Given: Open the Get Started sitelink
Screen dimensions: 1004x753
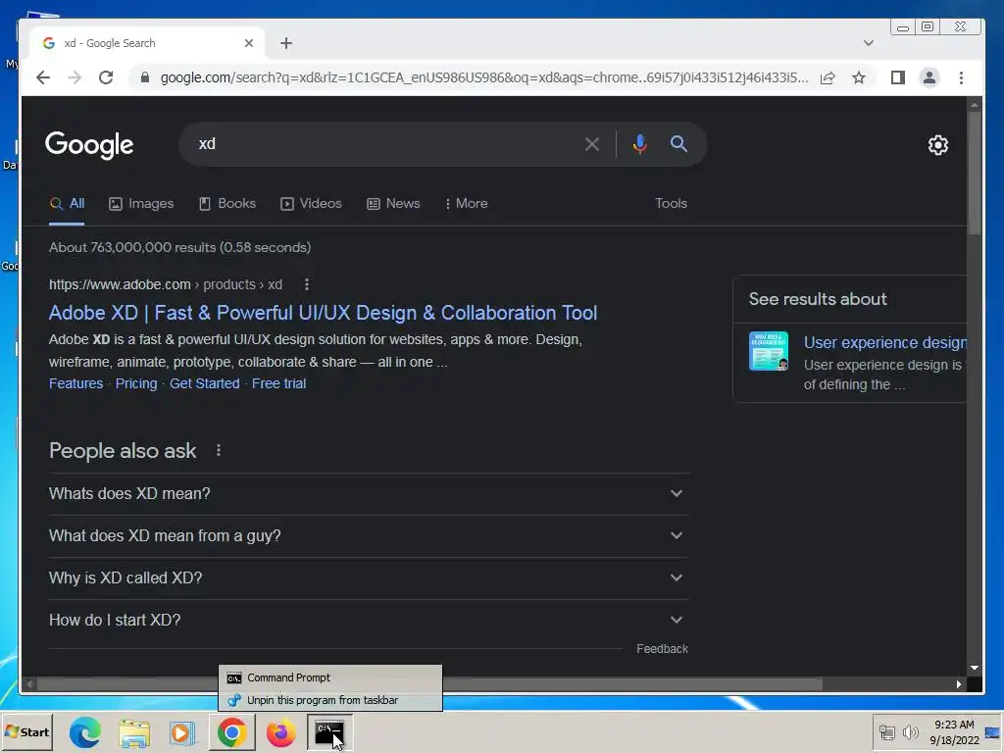Looking at the screenshot, I should [x=204, y=383].
